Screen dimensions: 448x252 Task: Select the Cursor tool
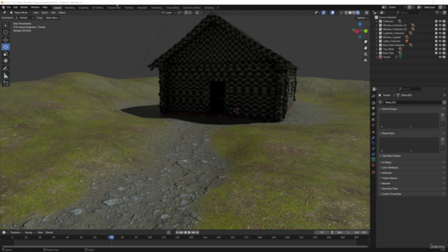coord(6,32)
